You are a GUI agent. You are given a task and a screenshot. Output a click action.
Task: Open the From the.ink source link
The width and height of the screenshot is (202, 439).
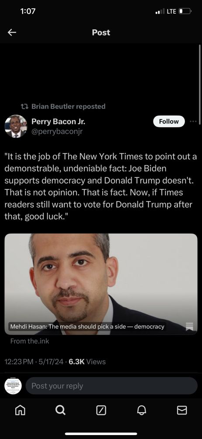[30, 341]
